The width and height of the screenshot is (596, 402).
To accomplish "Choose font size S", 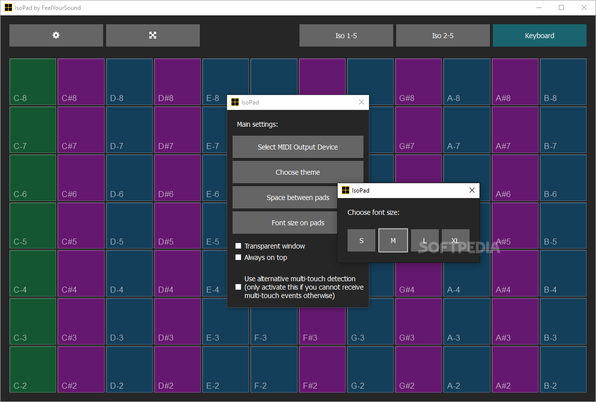I will point(361,241).
